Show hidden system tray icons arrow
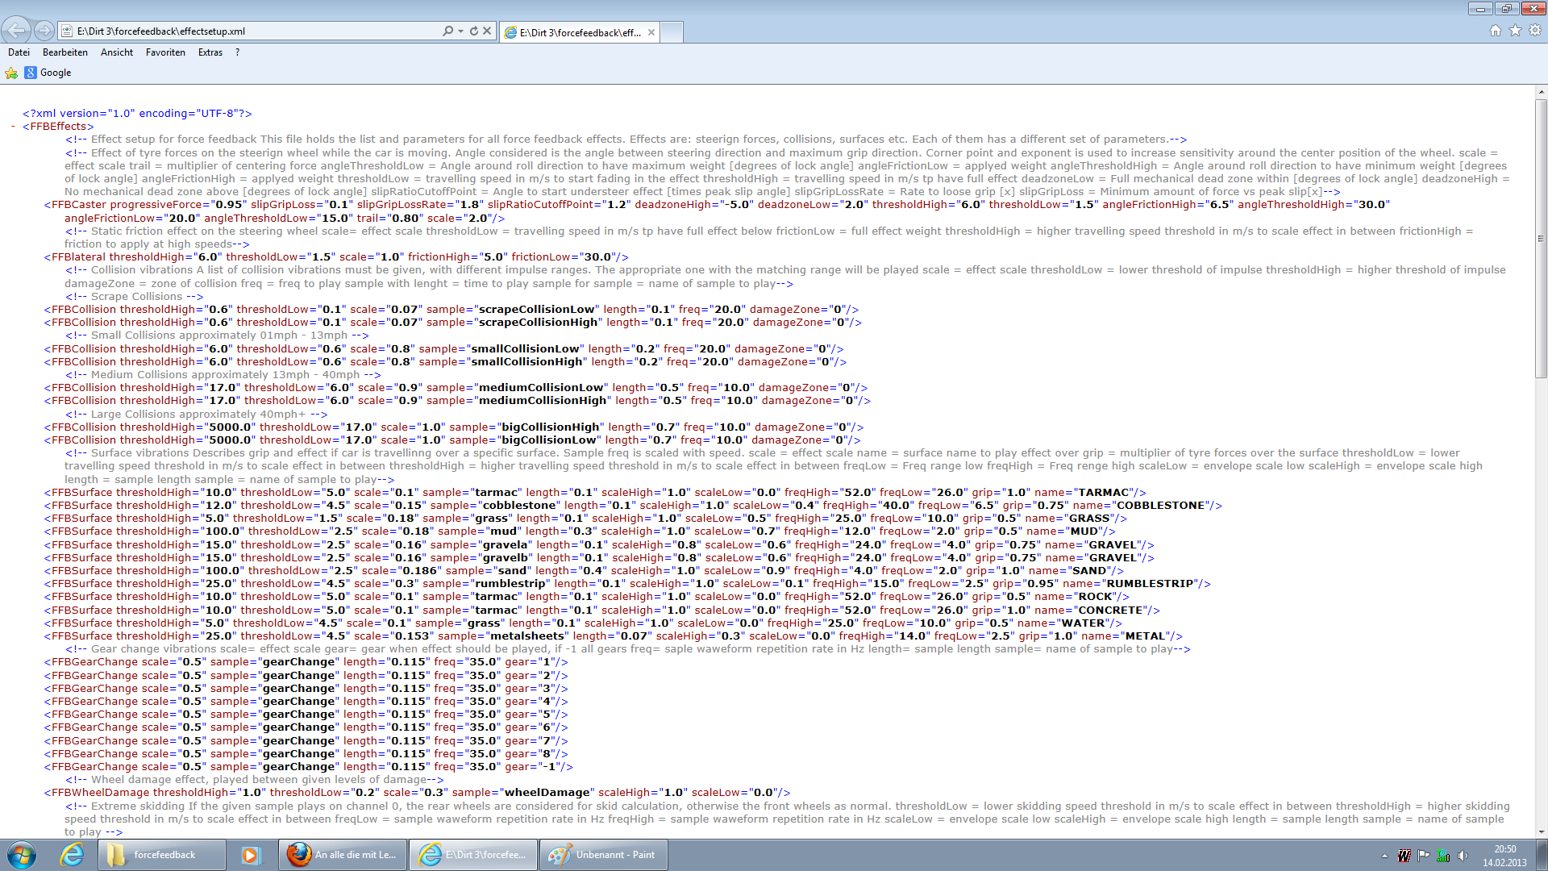 pyautogui.click(x=1384, y=856)
